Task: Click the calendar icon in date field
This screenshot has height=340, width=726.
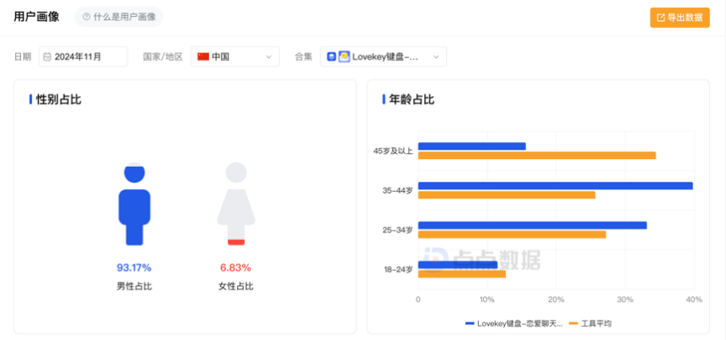Action: (x=47, y=57)
